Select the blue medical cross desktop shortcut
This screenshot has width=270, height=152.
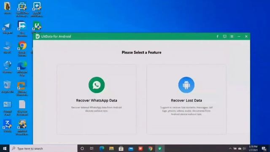(37, 9)
